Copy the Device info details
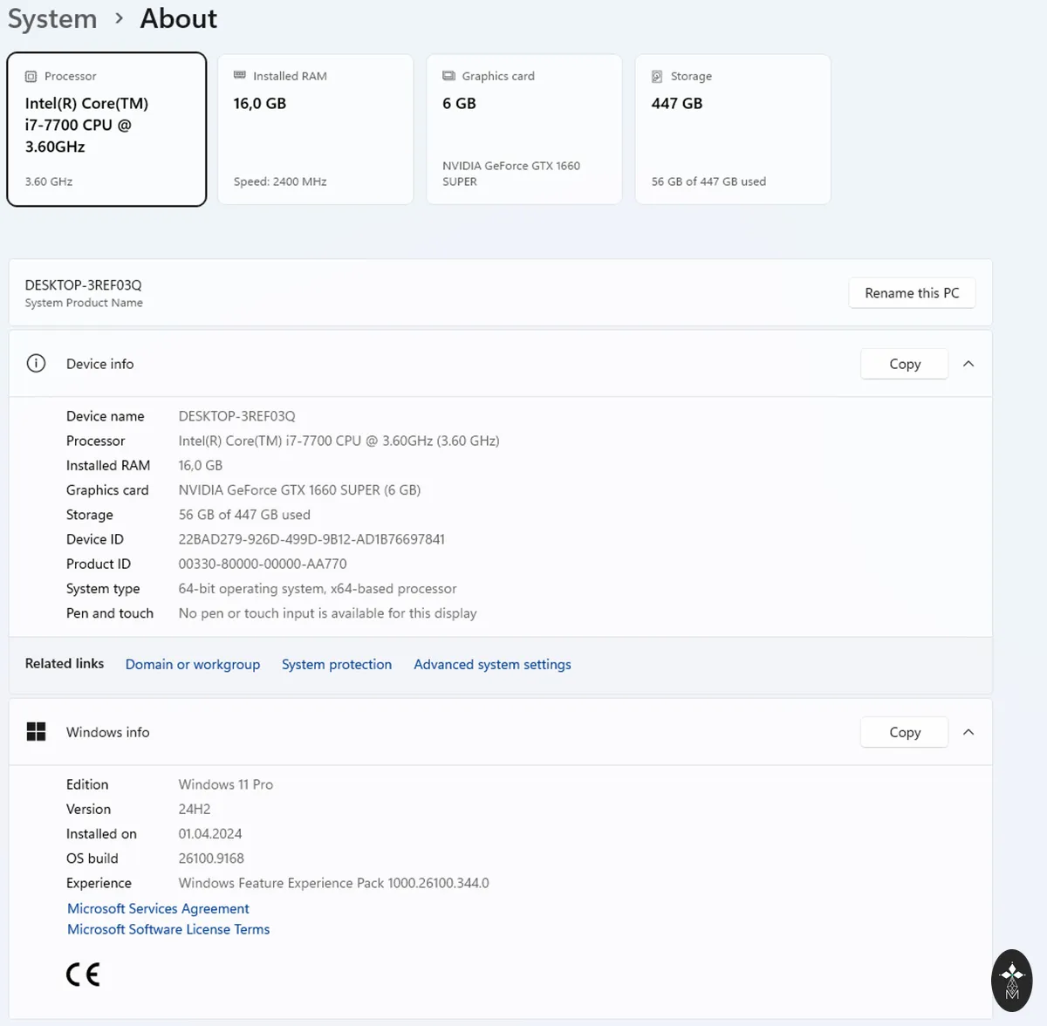Image resolution: width=1047 pixels, height=1026 pixels. click(x=905, y=364)
